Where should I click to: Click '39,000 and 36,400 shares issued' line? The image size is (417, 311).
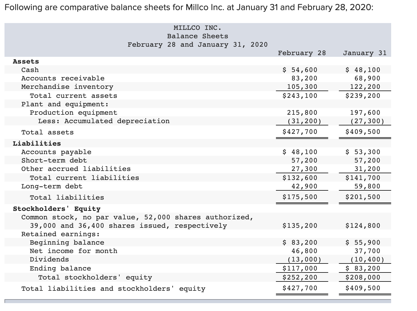pos(128,226)
